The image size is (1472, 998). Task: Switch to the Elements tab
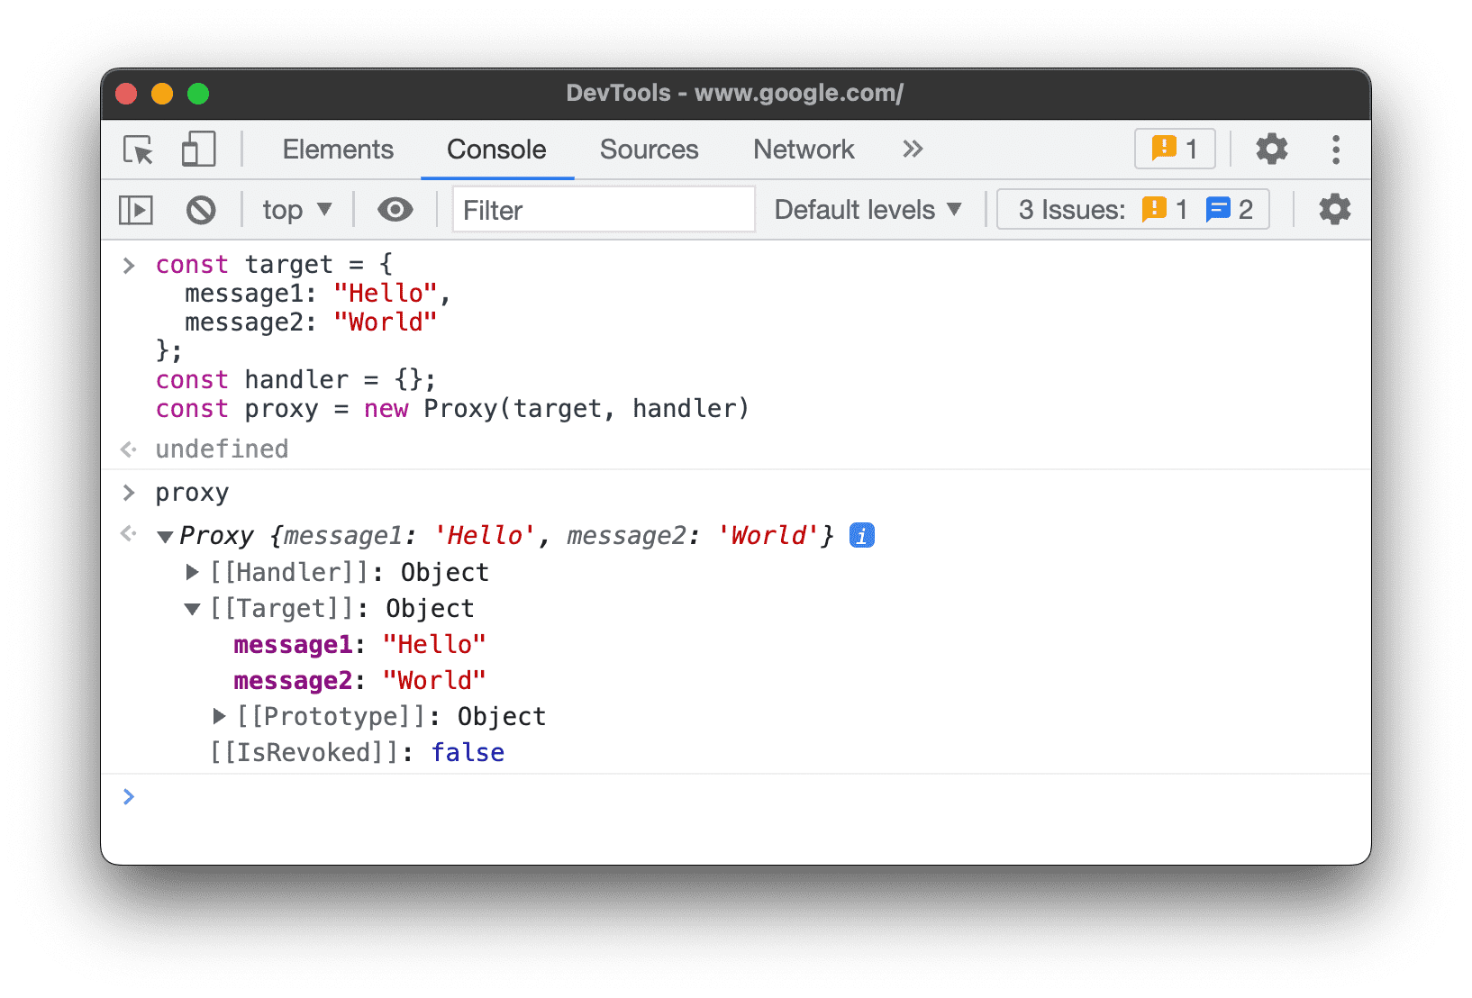[x=338, y=150]
